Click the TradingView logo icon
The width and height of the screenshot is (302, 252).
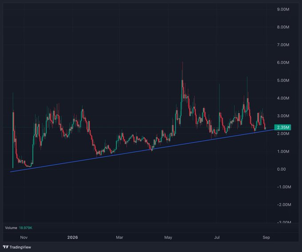(6, 247)
